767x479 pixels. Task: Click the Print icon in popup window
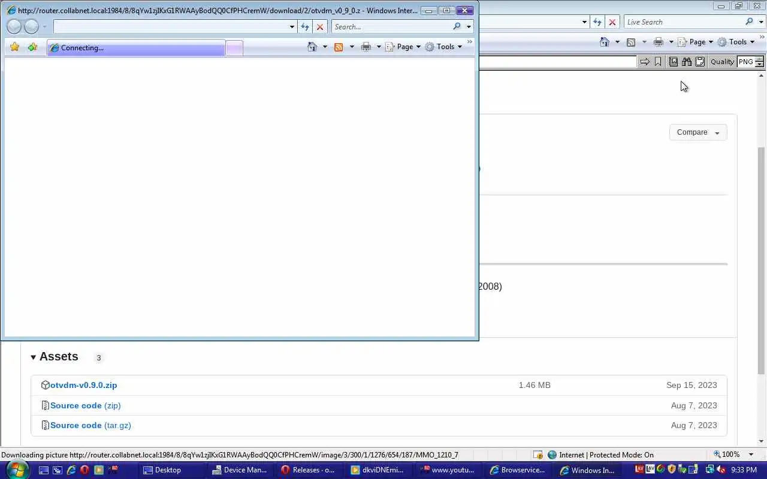pos(366,47)
